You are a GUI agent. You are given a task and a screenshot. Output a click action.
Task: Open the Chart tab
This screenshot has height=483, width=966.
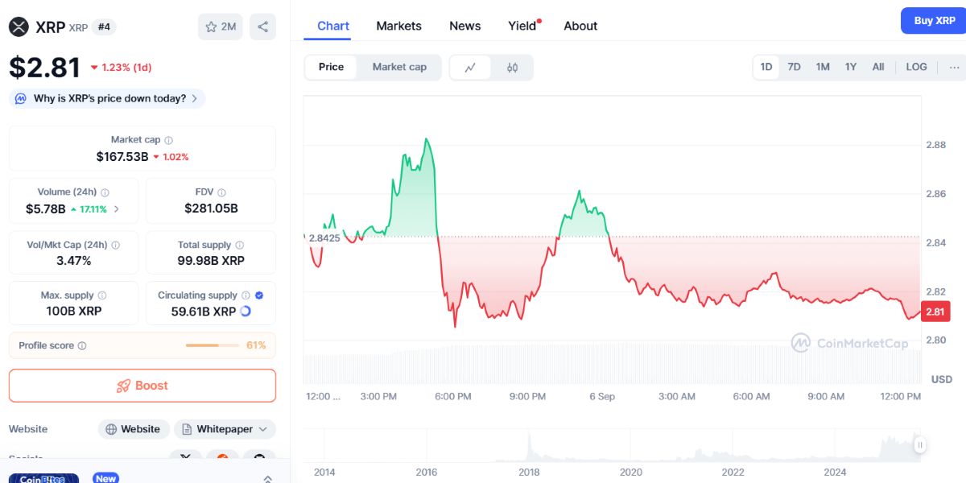[333, 26]
